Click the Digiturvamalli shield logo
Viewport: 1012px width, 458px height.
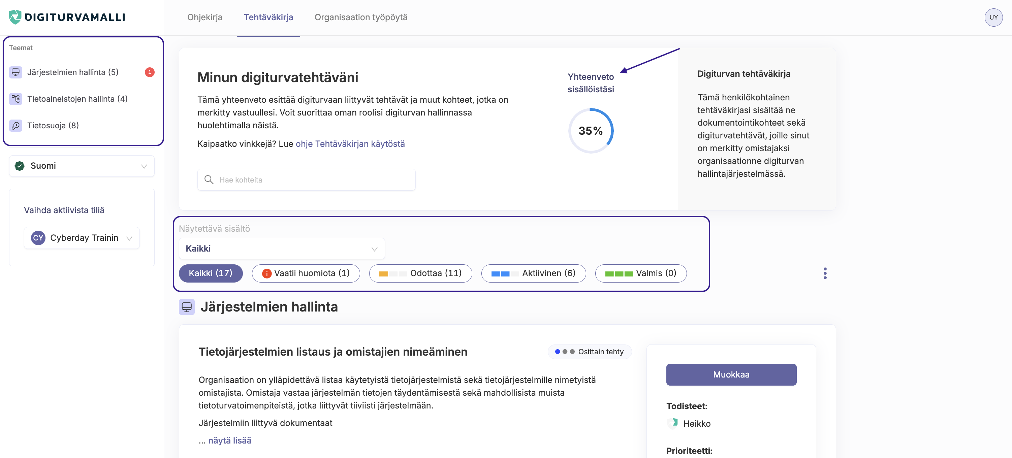15,17
